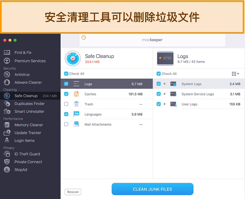Enable the Mail Attachments checkbox
The width and height of the screenshot is (245, 199).
point(66,124)
